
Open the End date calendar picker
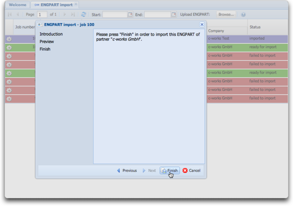(173, 15)
